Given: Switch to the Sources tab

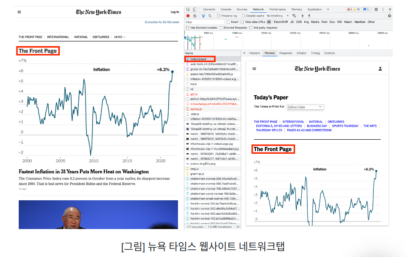Looking at the screenshot, I should point(242,9).
